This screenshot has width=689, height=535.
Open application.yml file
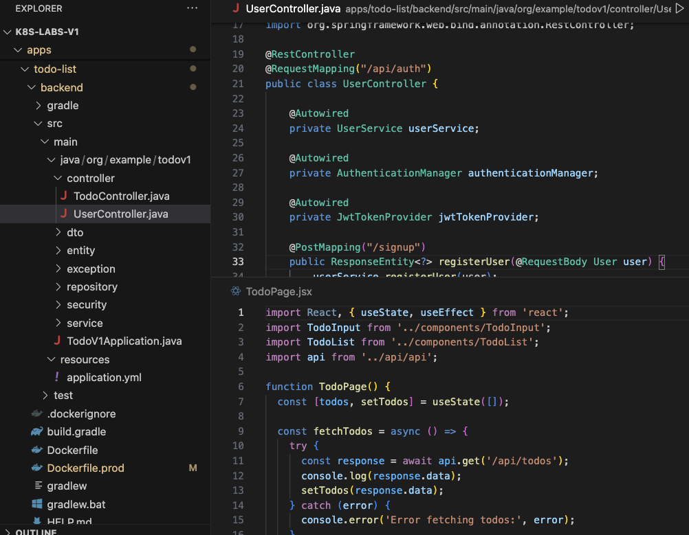click(x=104, y=377)
